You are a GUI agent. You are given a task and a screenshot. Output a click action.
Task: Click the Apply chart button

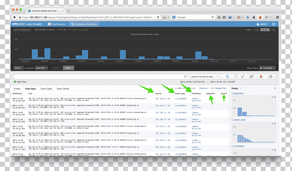[x=56, y=68]
